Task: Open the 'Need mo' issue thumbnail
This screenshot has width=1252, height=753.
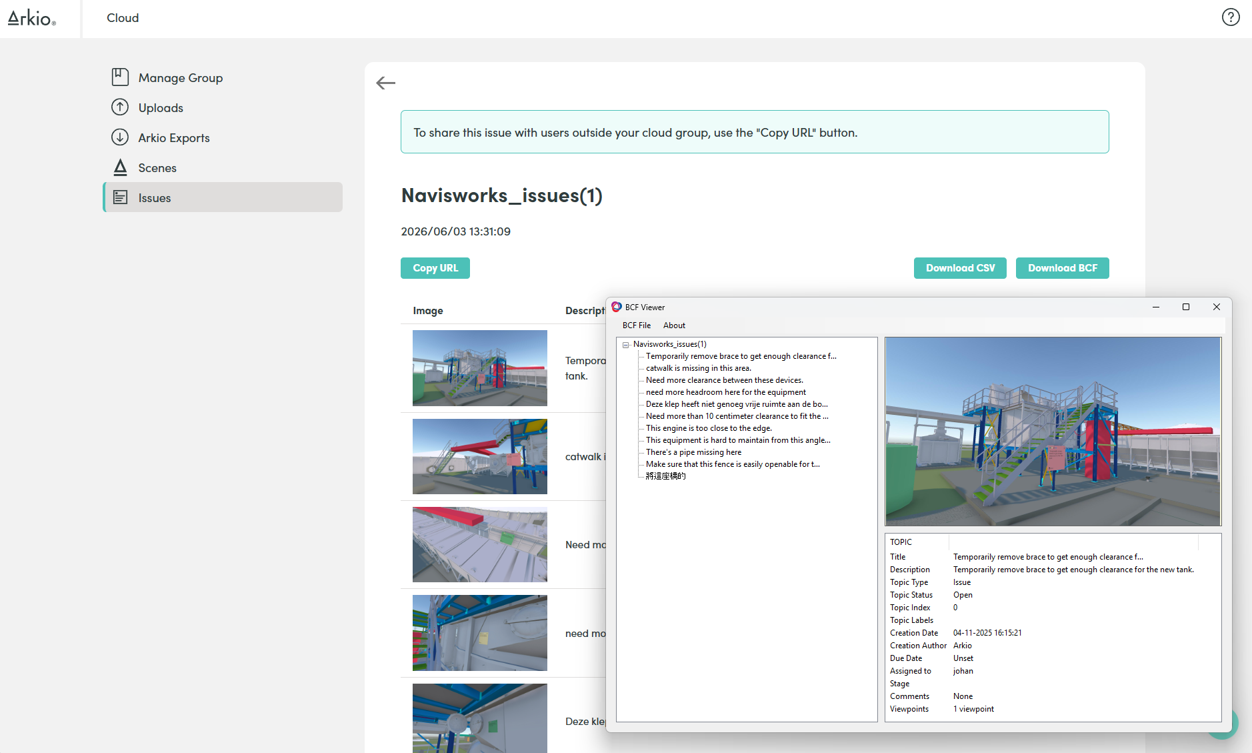Action: pos(480,545)
